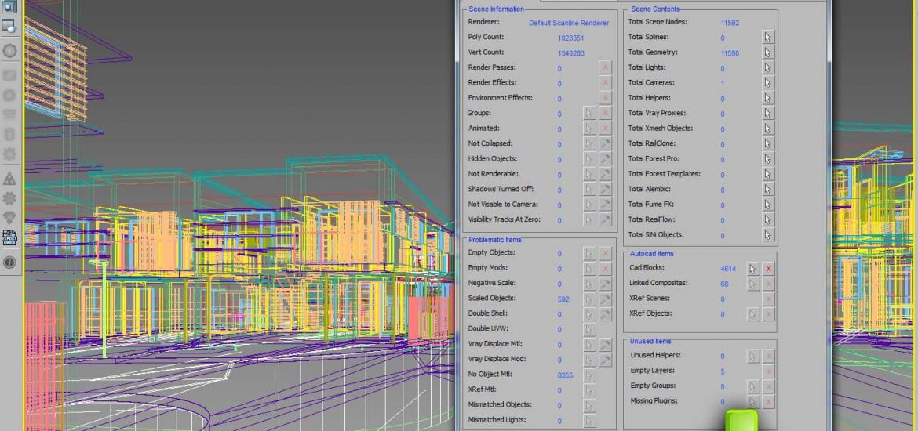The height and width of the screenshot is (431, 918).
Task: Open the info icon in left sidebar
Action: click(9, 263)
